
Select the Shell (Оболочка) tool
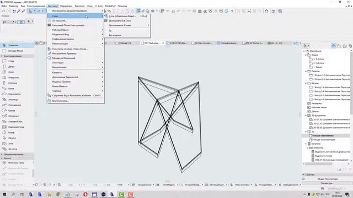click(17, 116)
